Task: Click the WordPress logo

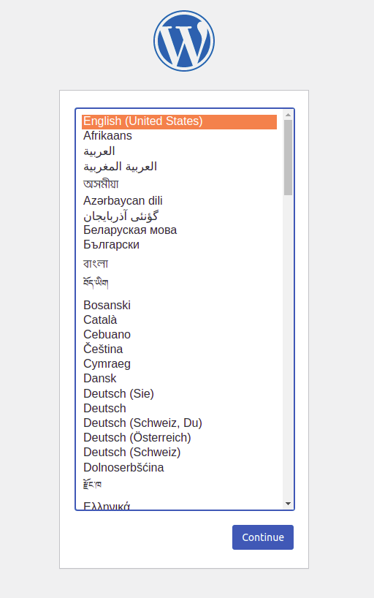Action: pyautogui.click(x=184, y=41)
